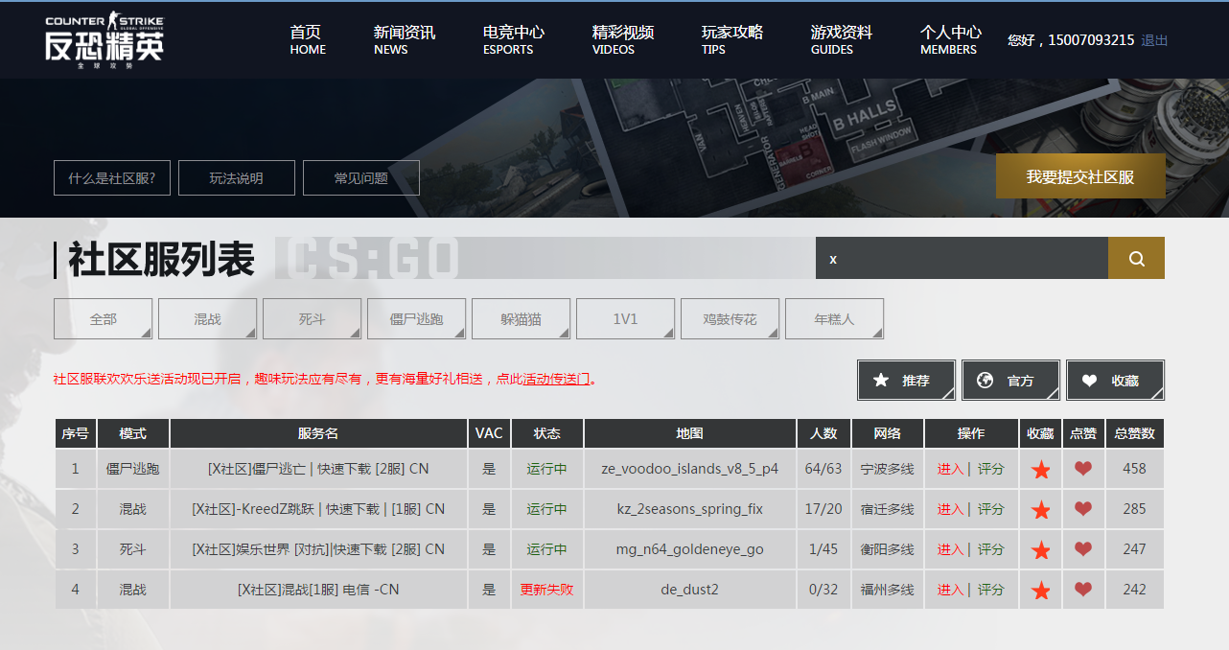Click the red star for server row 1
The height and width of the screenshot is (650, 1229).
(x=1040, y=469)
